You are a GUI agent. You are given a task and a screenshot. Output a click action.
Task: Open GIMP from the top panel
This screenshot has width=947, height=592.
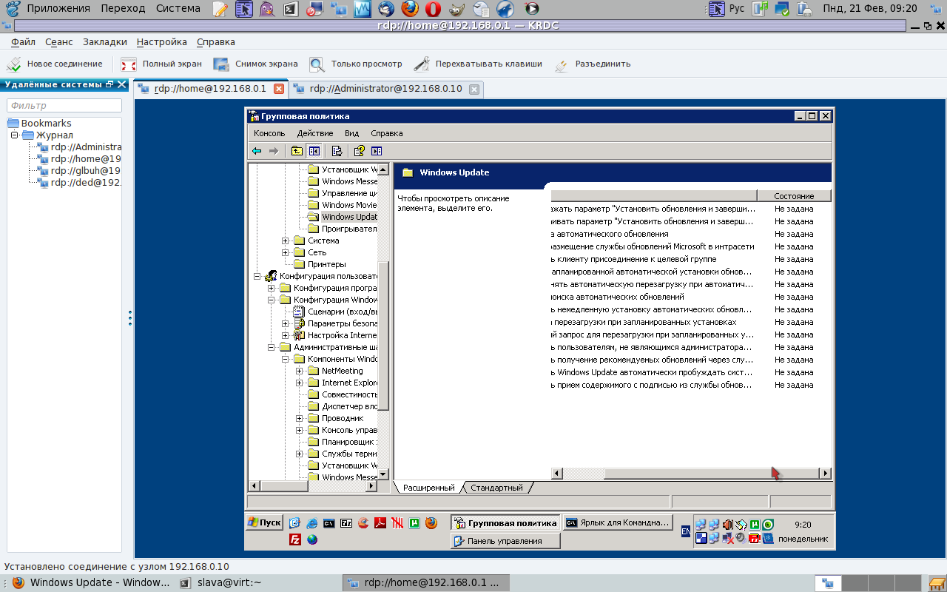coord(457,9)
